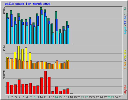Click the 10880 axis value

point(4,10)
